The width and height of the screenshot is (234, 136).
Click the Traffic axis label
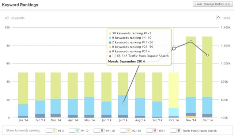(226, 18)
